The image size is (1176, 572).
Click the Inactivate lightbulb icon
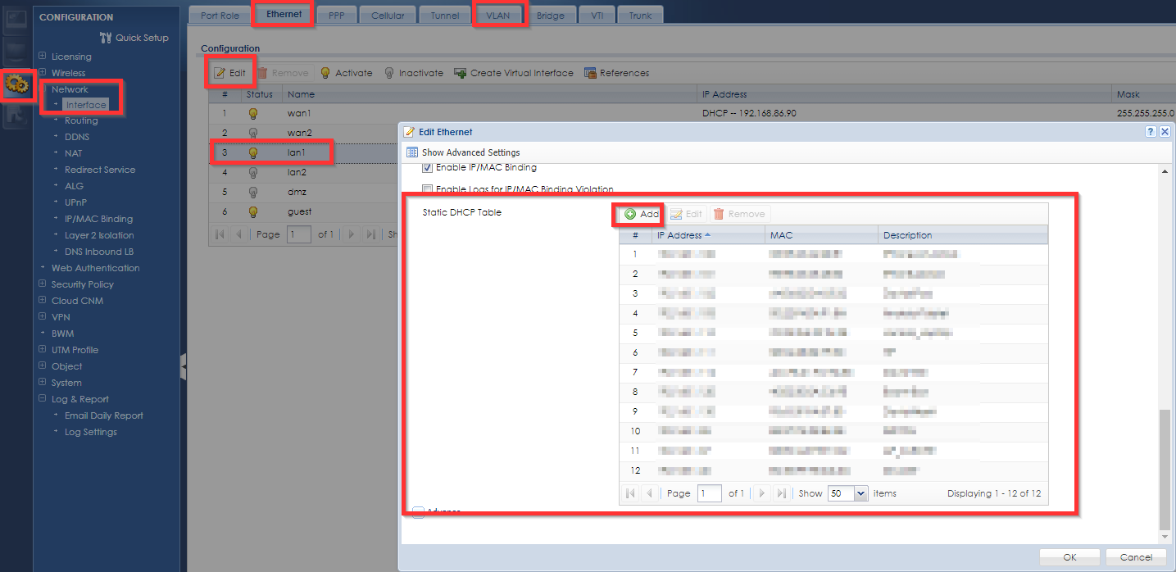click(x=389, y=73)
